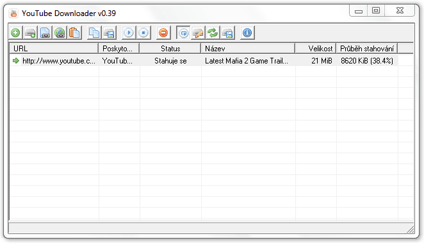Sort by the Status column header

coord(170,49)
